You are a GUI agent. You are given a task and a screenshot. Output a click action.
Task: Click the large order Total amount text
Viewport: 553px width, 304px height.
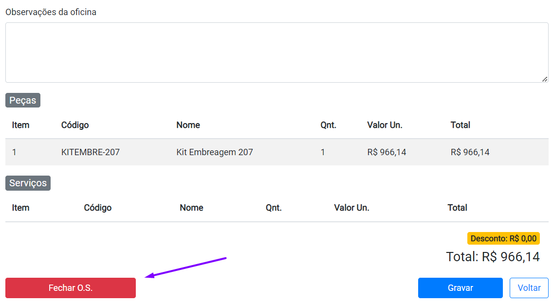[x=493, y=257]
